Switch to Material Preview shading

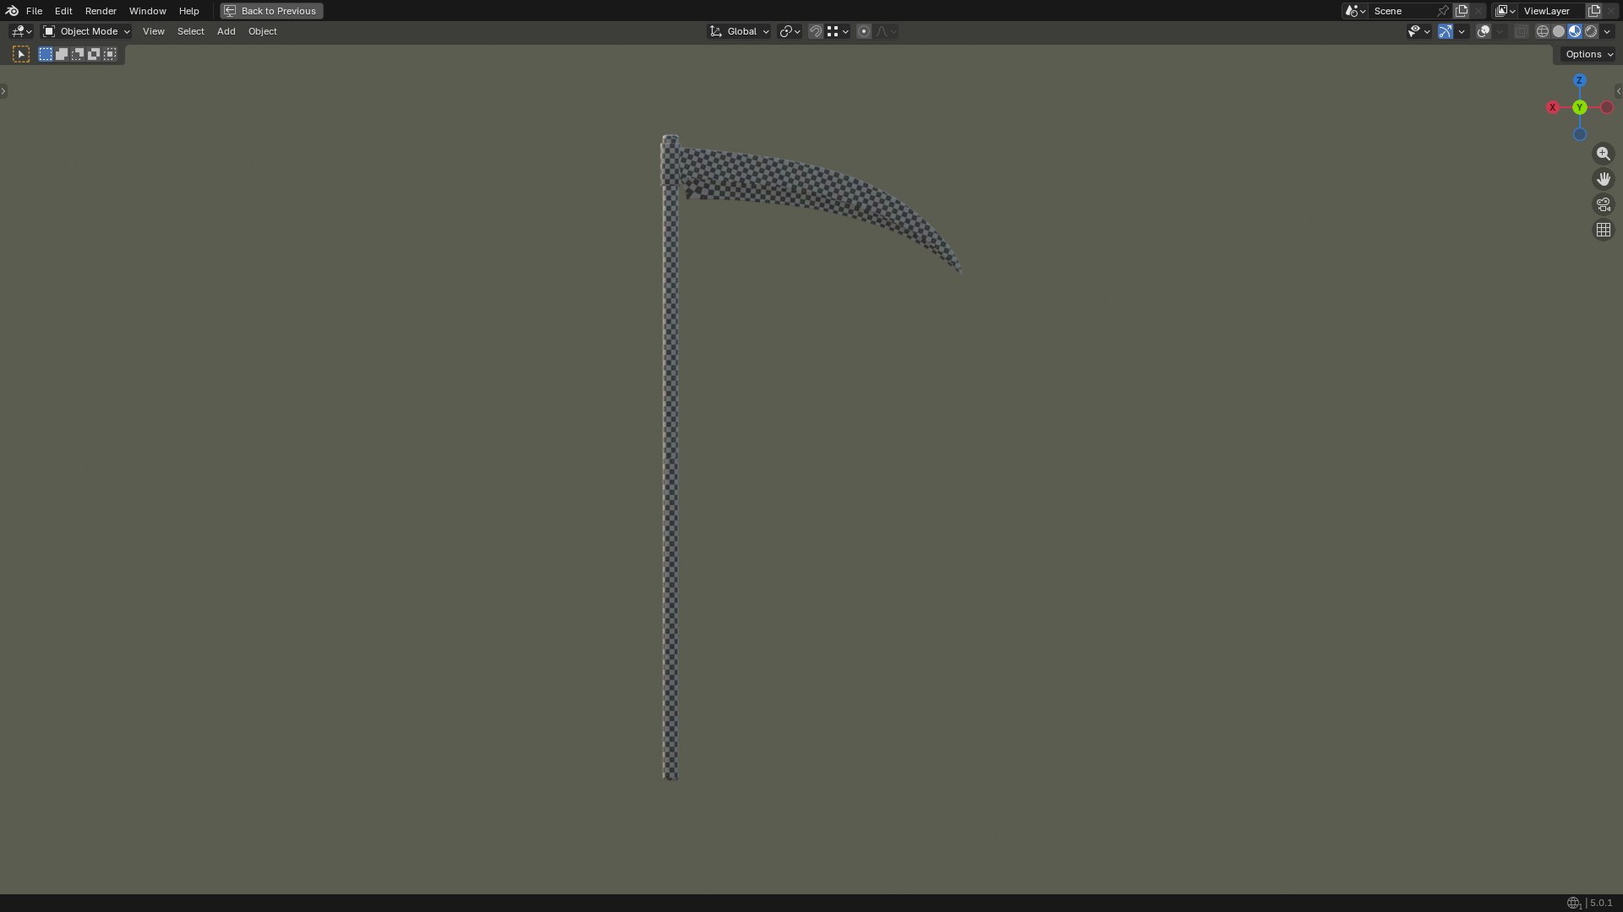(x=1575, y=31)
